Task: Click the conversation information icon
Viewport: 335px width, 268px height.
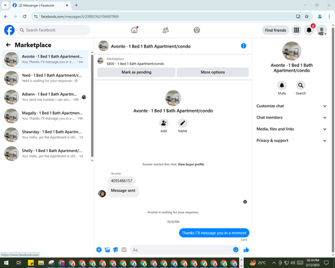Action: pos(243,46)
